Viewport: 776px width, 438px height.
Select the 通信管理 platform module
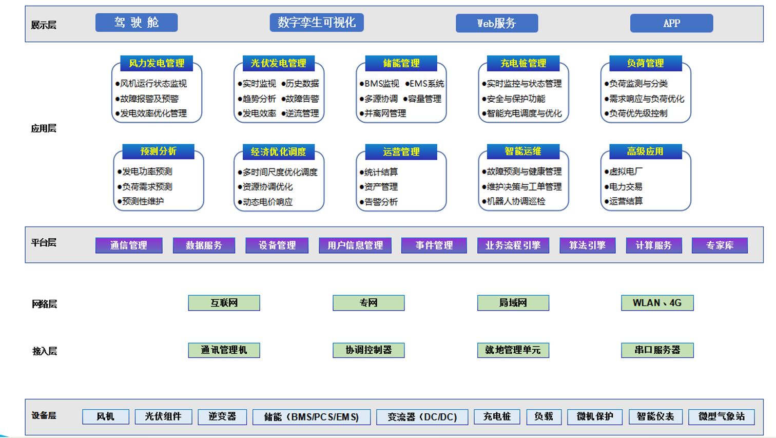[x=128, y=245]
